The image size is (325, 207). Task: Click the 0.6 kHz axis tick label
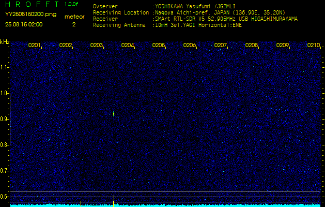point(4,197)
